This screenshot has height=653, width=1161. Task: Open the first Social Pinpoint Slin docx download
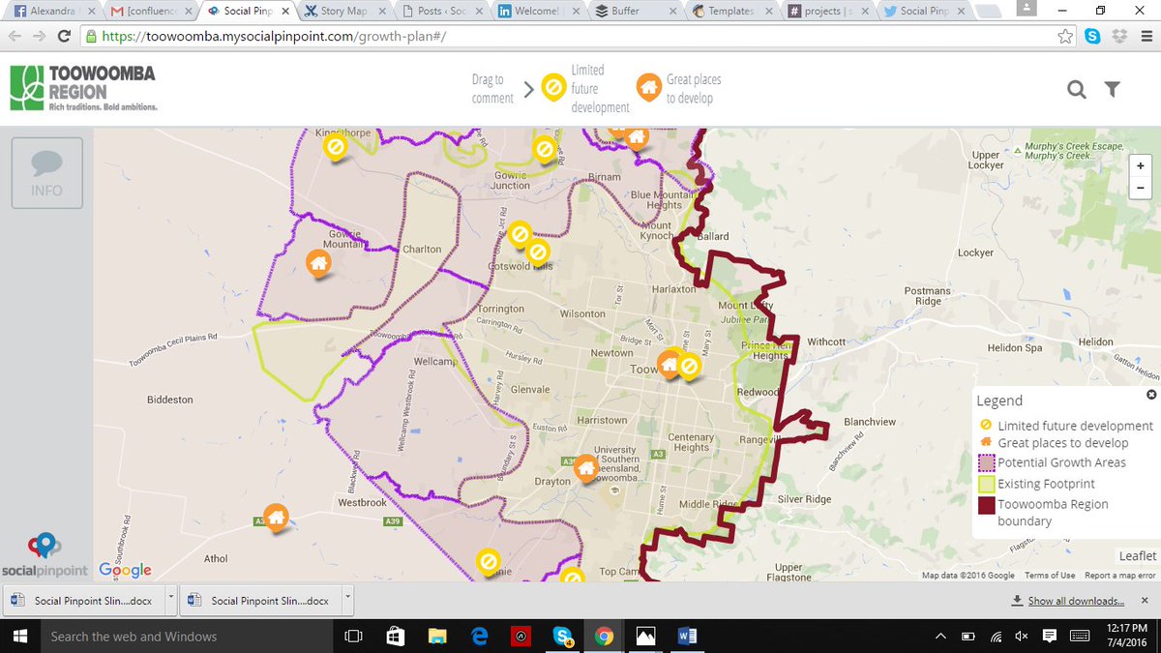(85, 600)
